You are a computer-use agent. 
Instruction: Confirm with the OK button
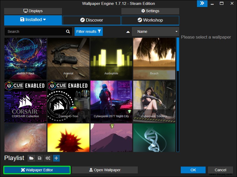[x=193, y=170]
